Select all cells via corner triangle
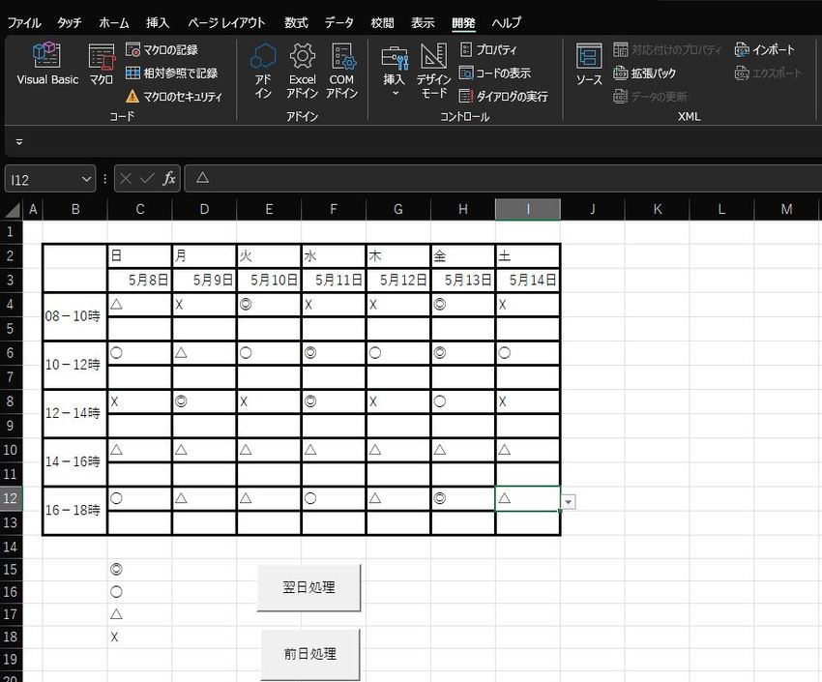This screenshot has height=682, width=822. click(x=12, y=210)
